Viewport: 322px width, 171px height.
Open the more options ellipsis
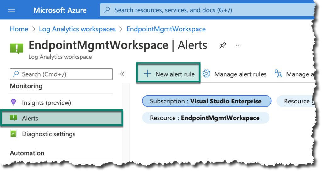click(239, 45)
